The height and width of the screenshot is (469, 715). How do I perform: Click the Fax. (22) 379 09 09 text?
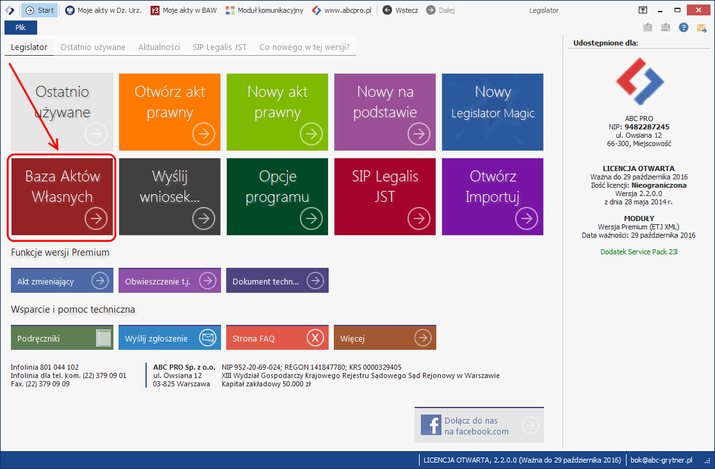pos(40,384)
